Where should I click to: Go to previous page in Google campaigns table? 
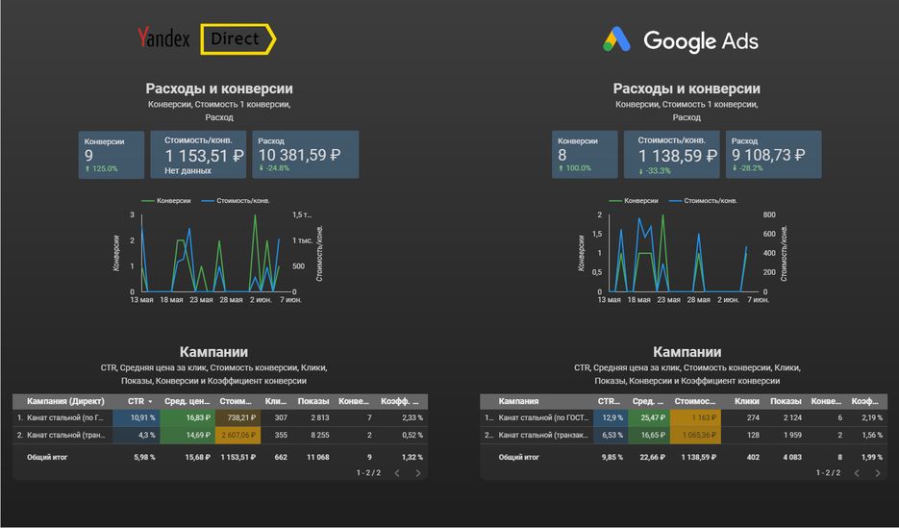pyautogui.click(x=857, y=473)
